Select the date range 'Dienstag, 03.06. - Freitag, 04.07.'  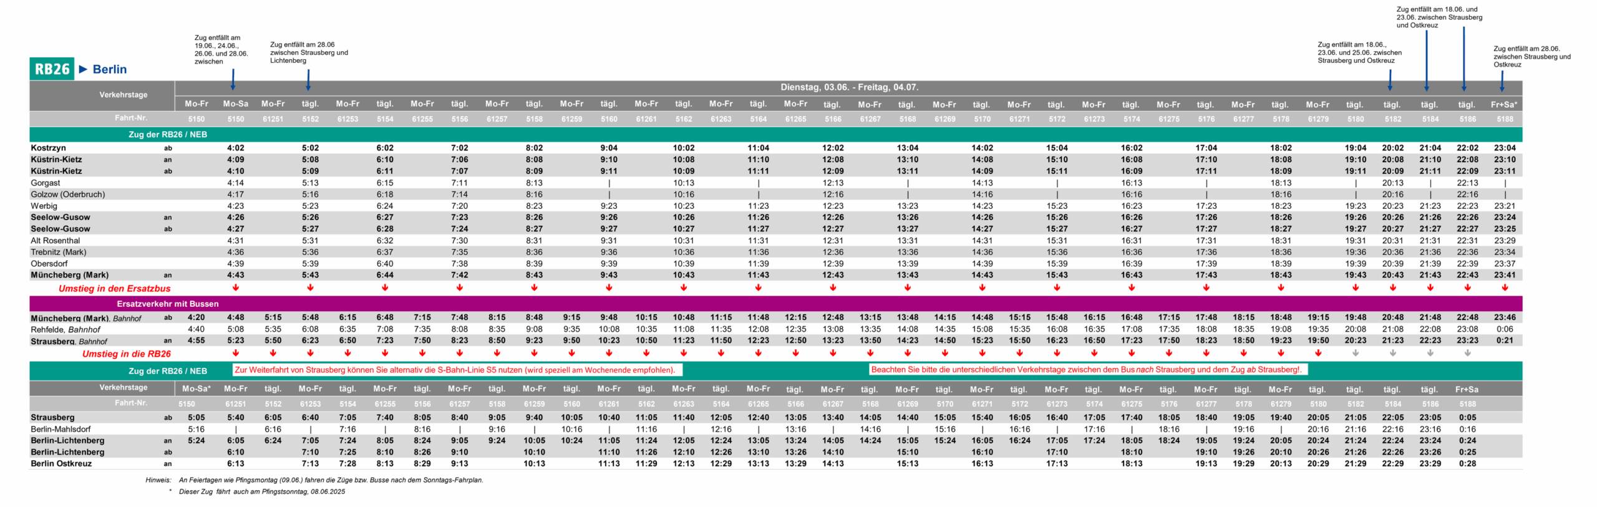pos(849,87)
